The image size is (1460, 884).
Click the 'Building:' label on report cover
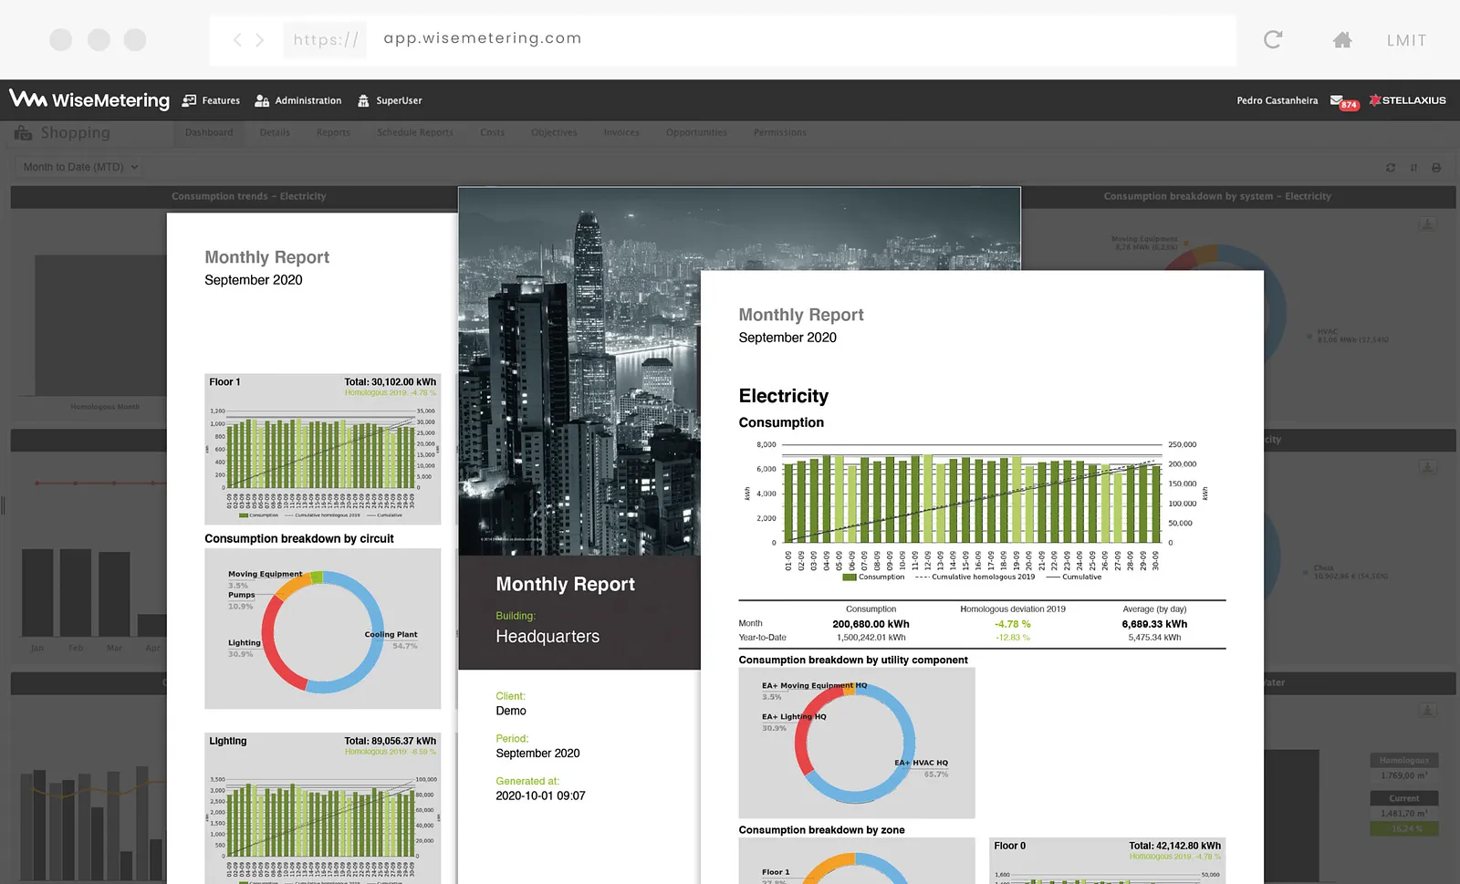[516, 616]
